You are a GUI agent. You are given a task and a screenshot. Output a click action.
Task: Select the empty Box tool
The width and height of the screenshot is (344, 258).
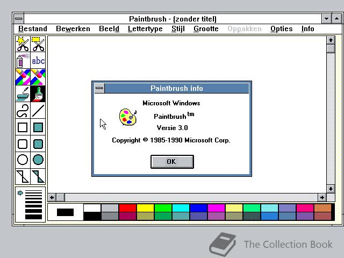[x=23, y=127]
